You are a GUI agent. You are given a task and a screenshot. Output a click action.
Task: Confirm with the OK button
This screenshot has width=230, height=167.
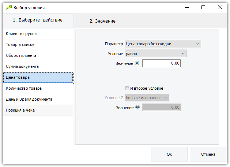pyautogui.click(x=169, y=154)
